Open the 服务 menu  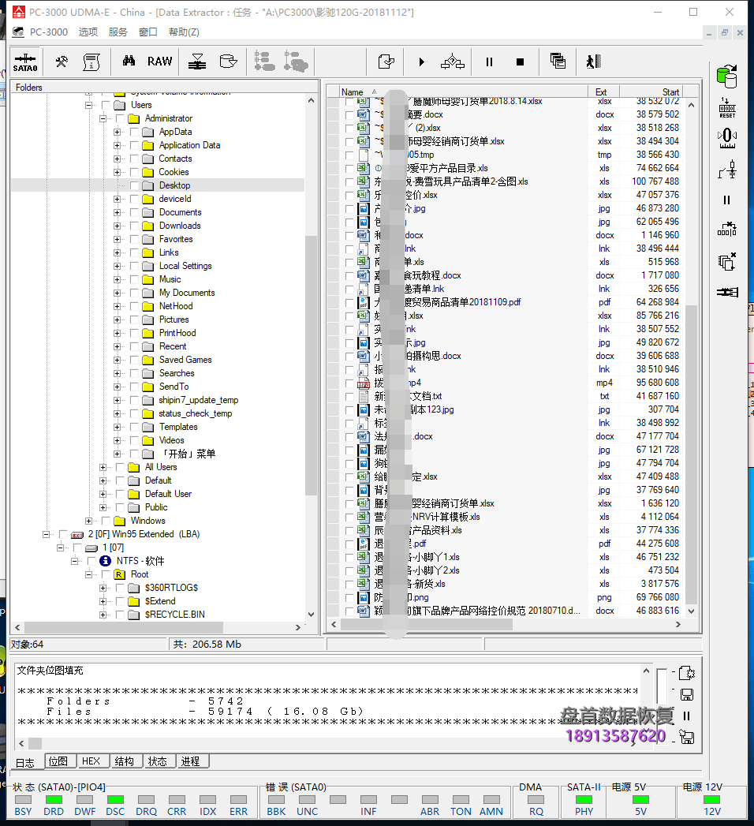point(118,32)
